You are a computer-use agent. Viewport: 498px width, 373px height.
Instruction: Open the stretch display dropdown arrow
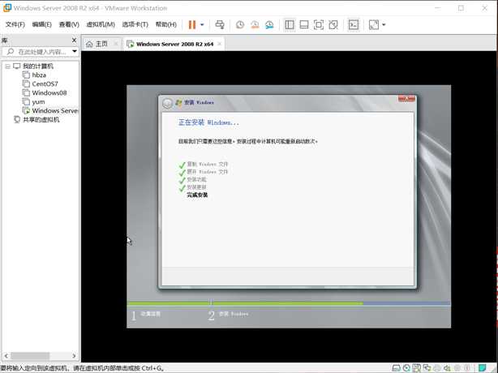click(384, 25)
